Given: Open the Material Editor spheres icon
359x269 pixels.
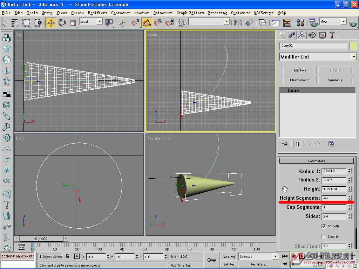Looking at the screenshot, I should click(300, 23).
